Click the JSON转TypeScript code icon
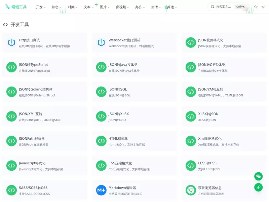The height and width of the screenshot is (202, 269). click(x=11, y=67)
